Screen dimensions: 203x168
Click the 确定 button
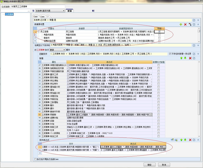(x=149, y=165)
